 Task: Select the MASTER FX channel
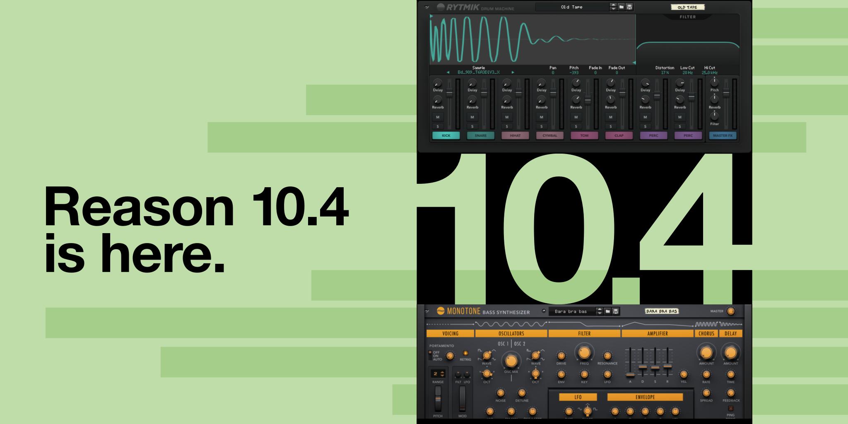pos(723,135)
